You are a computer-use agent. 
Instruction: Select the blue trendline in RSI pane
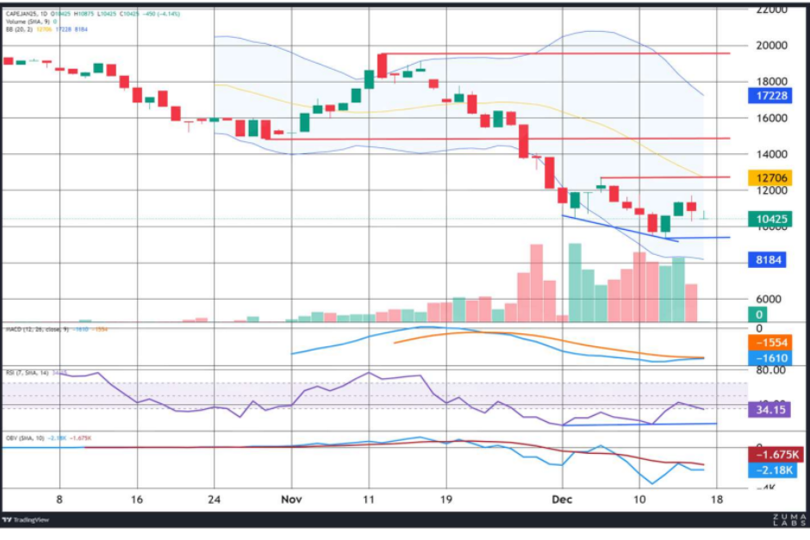click(x=639, y=425)
